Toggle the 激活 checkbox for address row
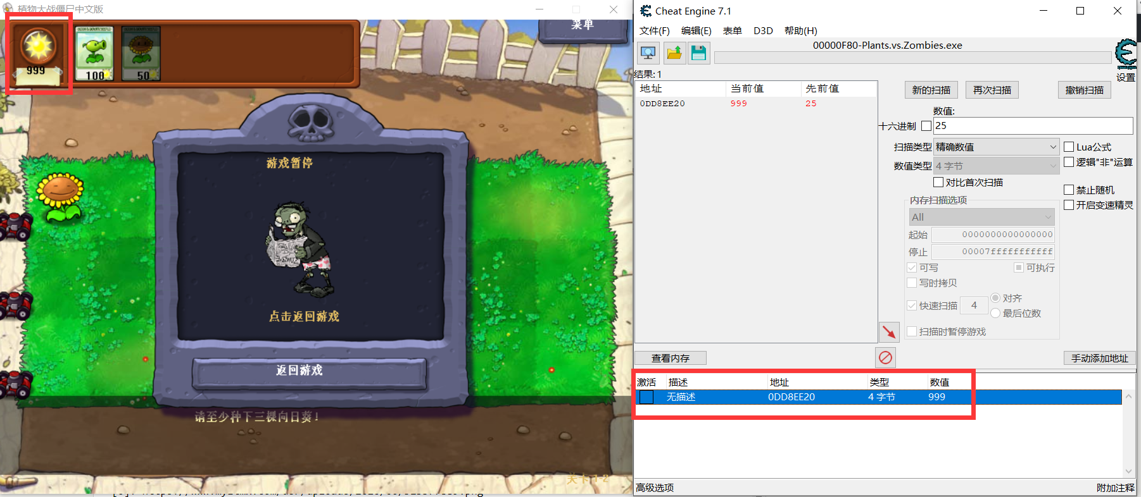 [646, 397]
